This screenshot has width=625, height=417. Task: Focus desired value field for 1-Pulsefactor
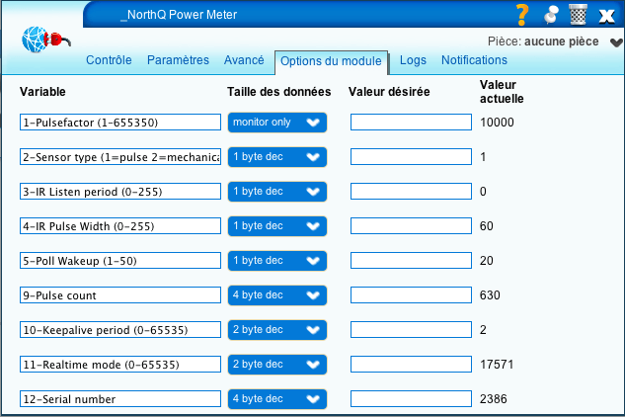coord(411,123)
